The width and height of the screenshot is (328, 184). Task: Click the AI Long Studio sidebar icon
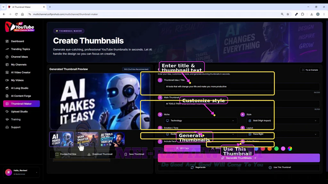coord(7,88)
